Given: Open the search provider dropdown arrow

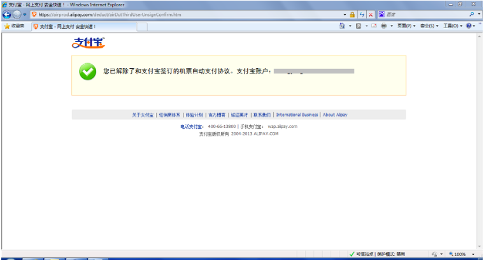Looking at the screenshot, I should coord(479,14).
